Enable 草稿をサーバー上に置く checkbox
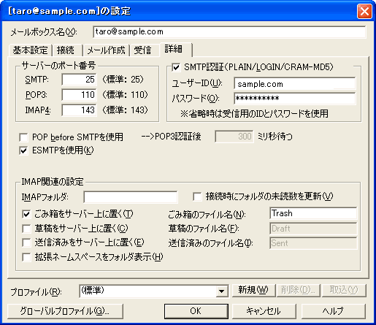This screenshot has width=376, height=325. coord(26,229)
